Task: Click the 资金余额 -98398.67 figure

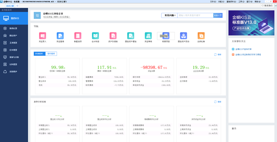Action: [x=153, y=67]
